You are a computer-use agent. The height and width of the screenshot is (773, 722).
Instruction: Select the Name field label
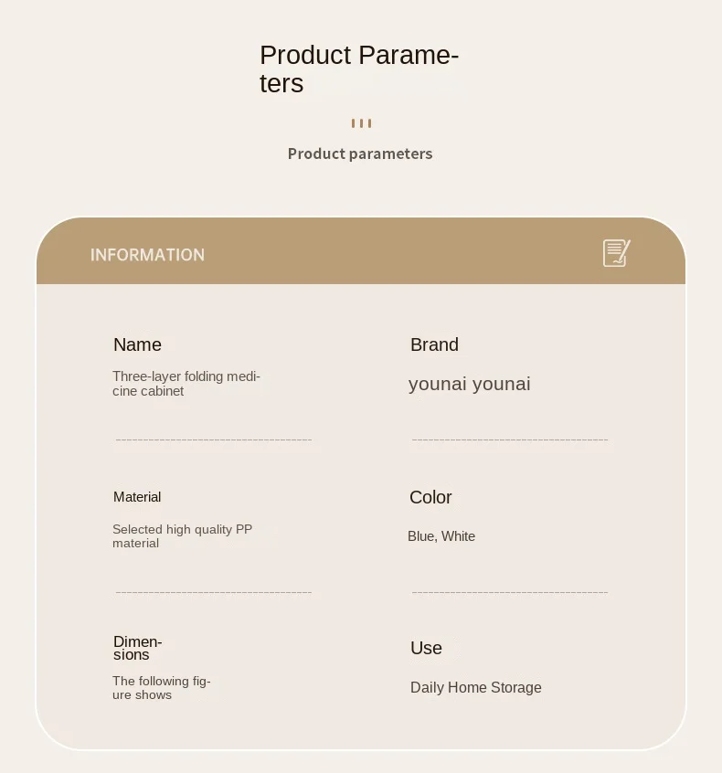click(137, 344)
